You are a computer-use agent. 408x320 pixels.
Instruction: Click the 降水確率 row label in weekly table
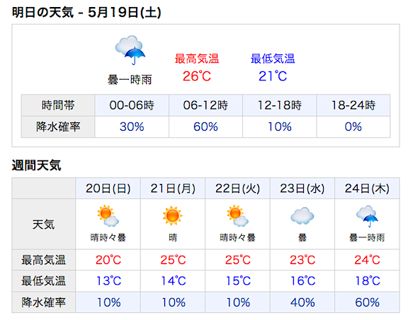[44, 302]
